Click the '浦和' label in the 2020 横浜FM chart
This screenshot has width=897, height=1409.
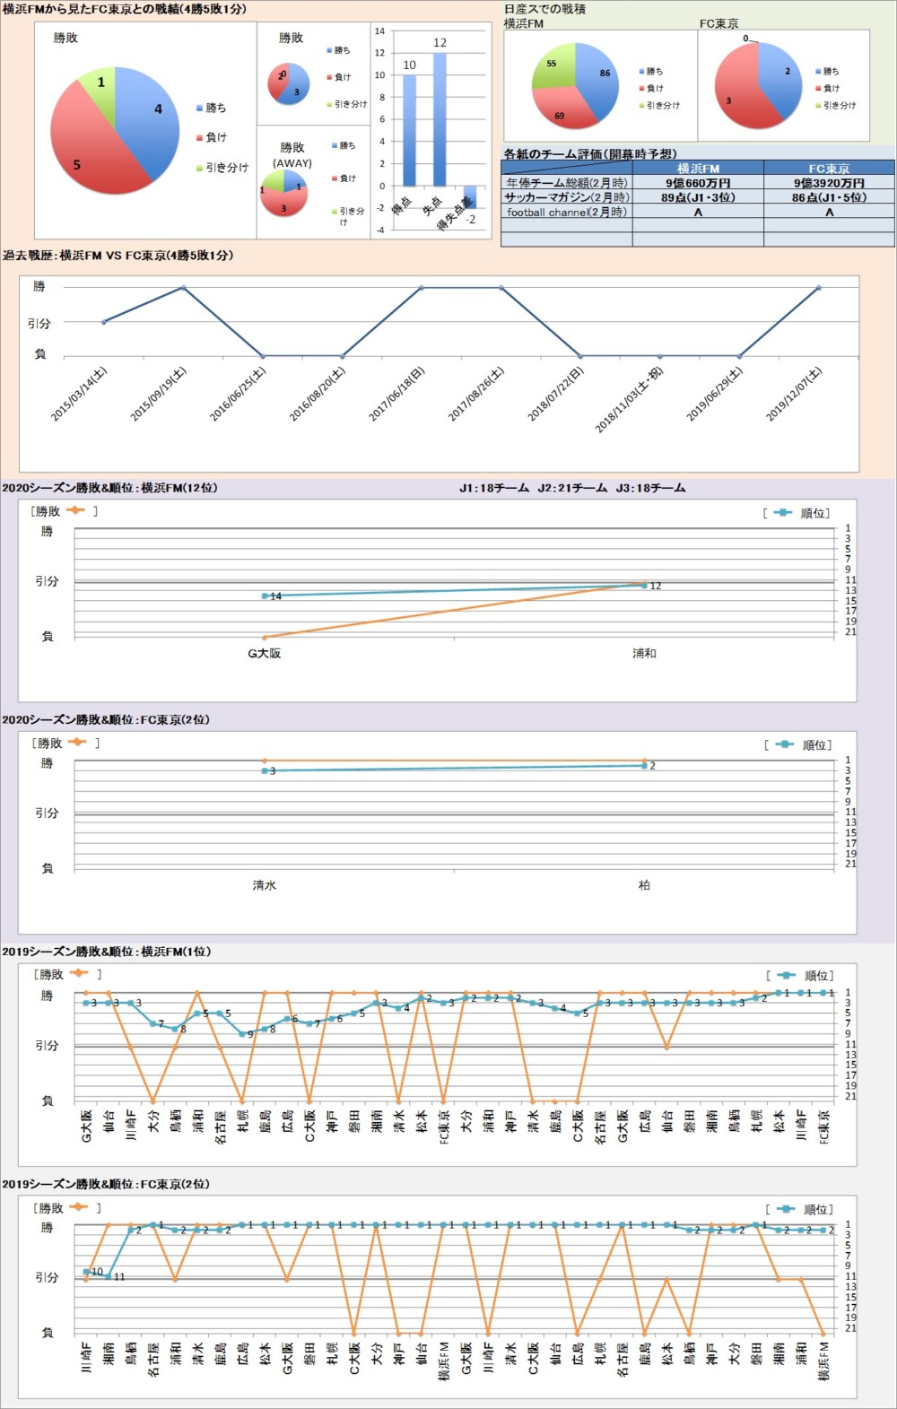click(644, 654)
